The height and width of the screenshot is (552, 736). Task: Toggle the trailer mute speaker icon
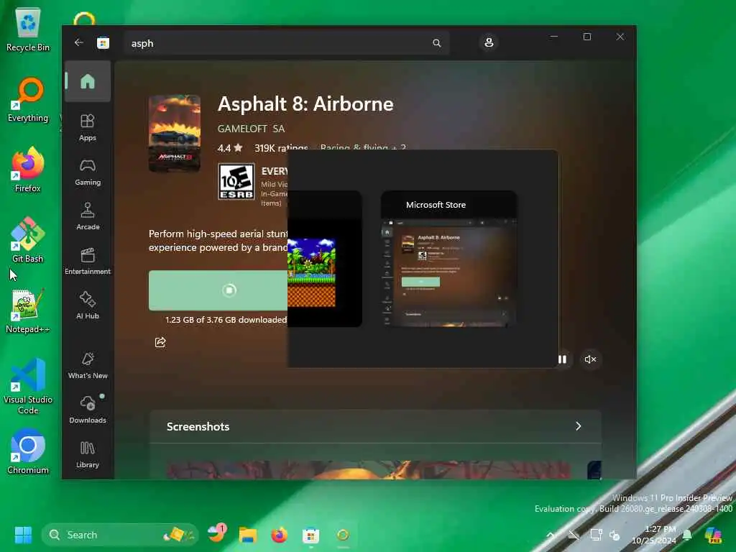[x=591, y=359]
